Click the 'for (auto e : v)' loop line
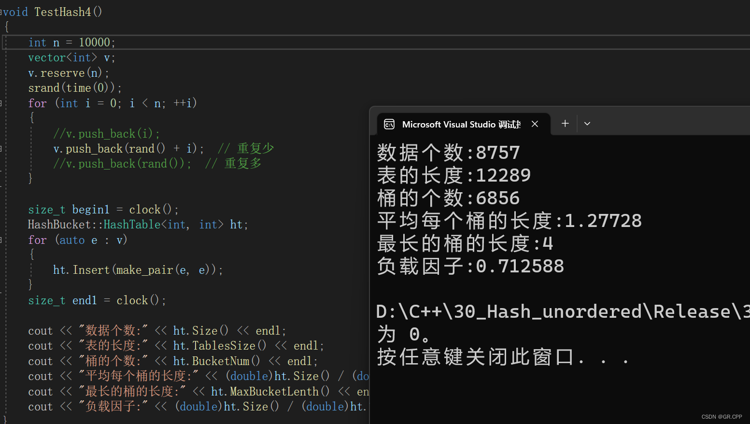Image resolution: width=750 pixels, height=424 pixels. click(x=78, y=240)
